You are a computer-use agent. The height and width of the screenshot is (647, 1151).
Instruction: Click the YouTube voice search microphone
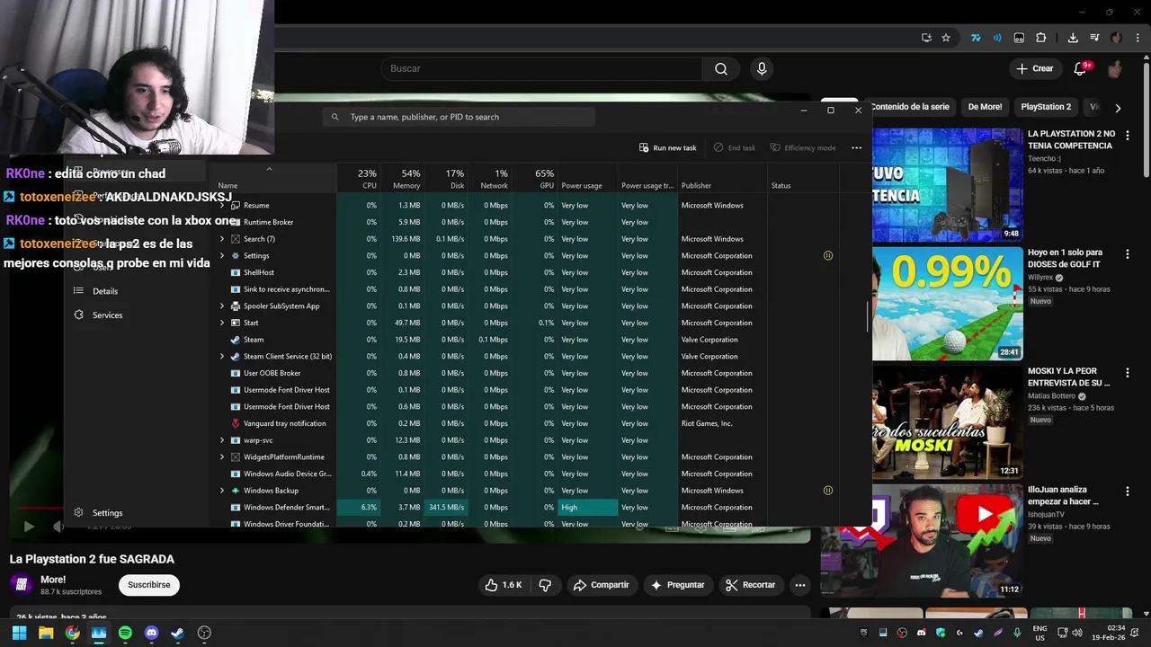pyautogui.click(x=762, y=68)
